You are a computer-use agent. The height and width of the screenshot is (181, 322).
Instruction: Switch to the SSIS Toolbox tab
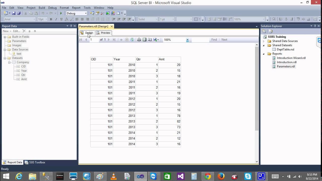pos(35,162)
